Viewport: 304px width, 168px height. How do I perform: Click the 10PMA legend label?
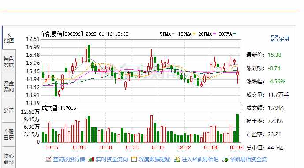tap(185, 34)
